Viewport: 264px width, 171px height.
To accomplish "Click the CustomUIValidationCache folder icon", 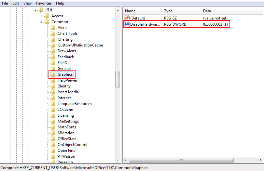I will (53, 45).
